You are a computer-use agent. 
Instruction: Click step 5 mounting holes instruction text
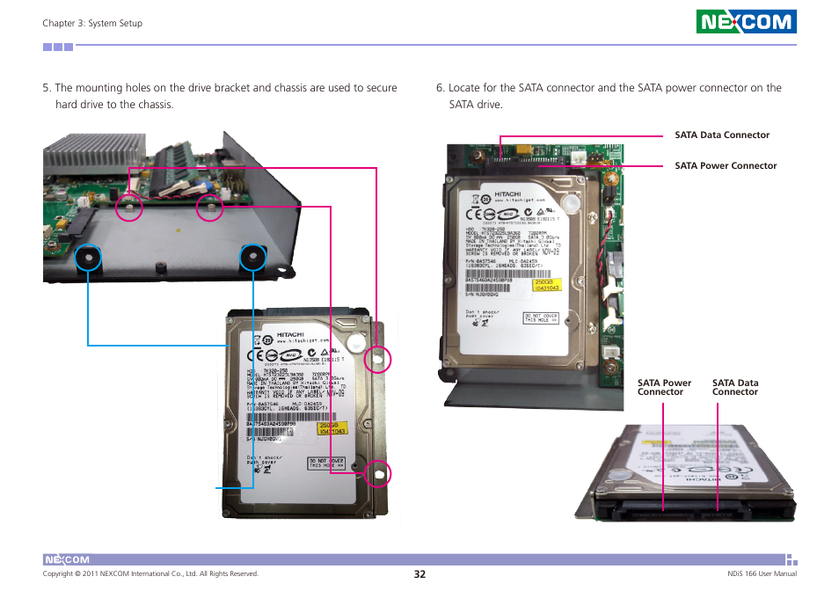tap(220, 96)
